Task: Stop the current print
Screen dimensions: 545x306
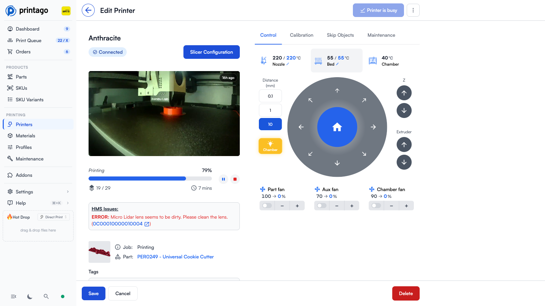Action: pos(235,179)
